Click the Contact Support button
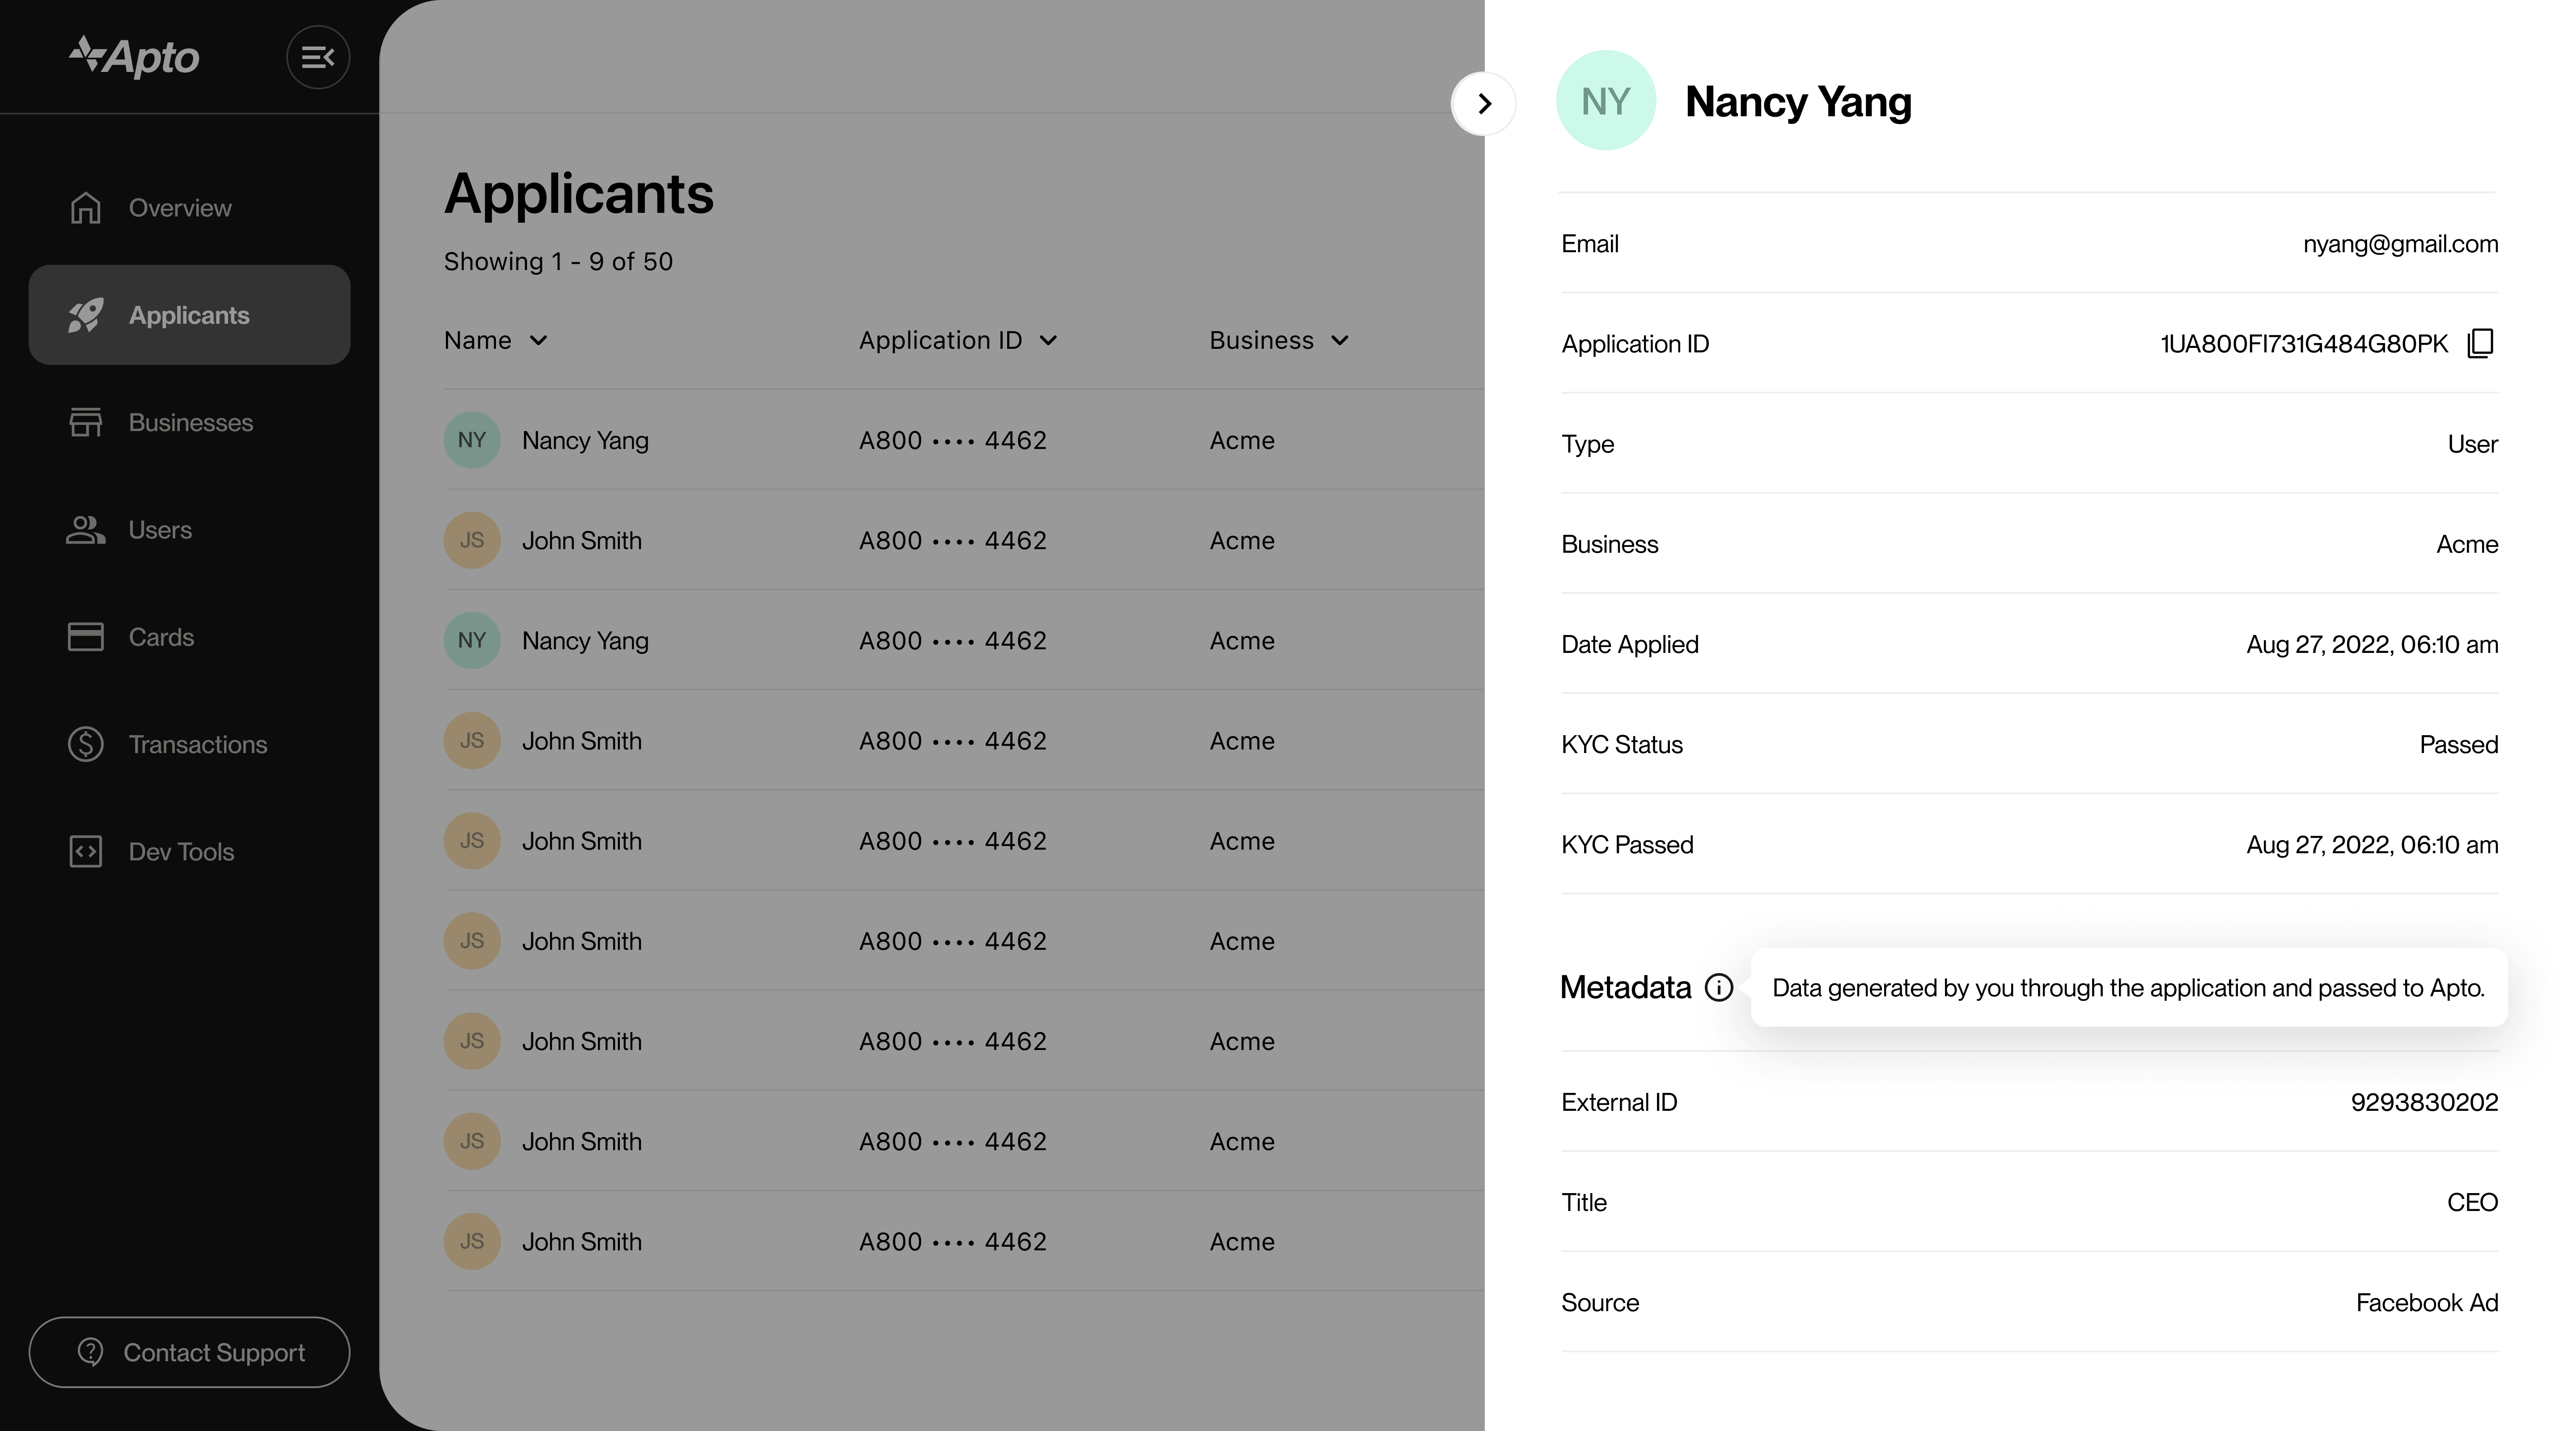This screenshot has height=1431, width=2576. 189,1352
